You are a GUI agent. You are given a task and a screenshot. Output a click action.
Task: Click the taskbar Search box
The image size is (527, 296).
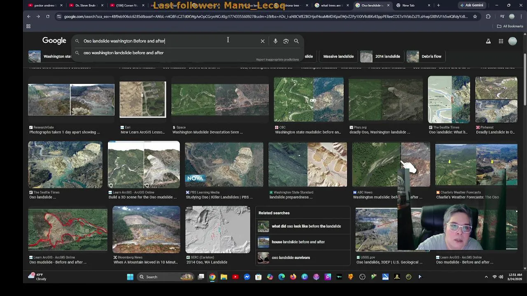[x=166, y=277]
